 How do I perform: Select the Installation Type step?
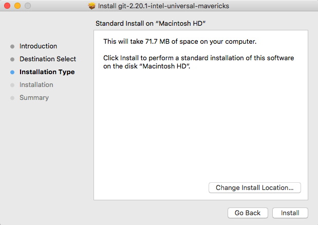(47, 72)
